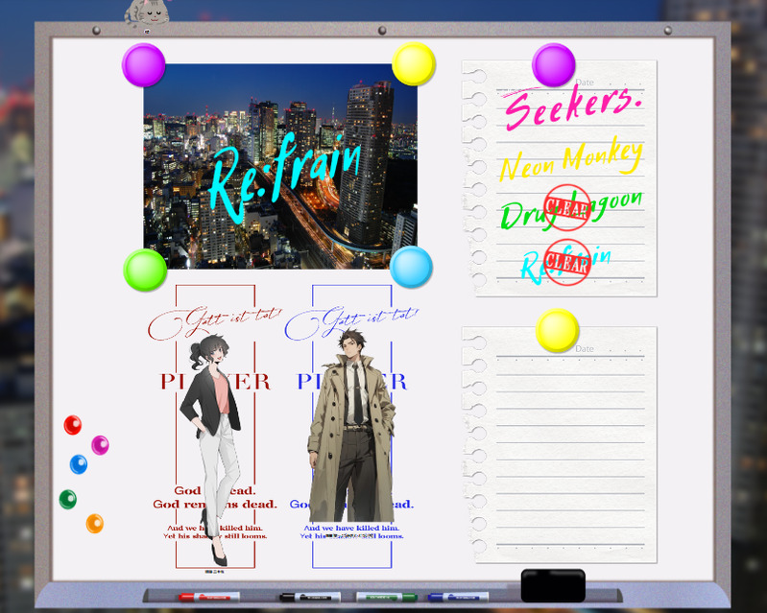Pick the small red spare magnet
767x613 pixels.
[x=72, y=425]
